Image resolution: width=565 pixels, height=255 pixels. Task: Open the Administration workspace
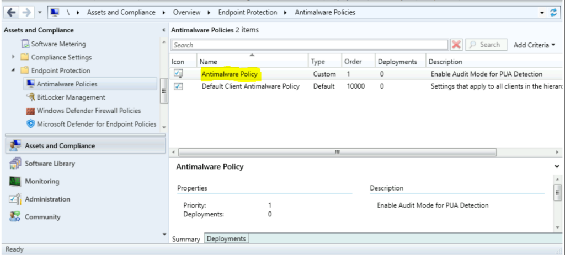pos(47,199)
